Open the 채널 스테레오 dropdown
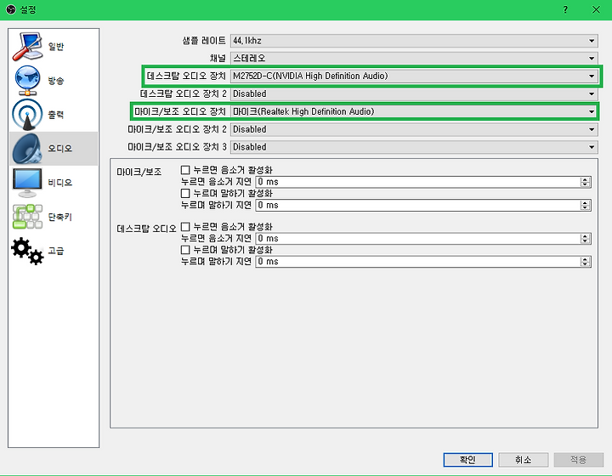Image resolution: width=612 pixels, height=476 pixels. tap(414, 59)
